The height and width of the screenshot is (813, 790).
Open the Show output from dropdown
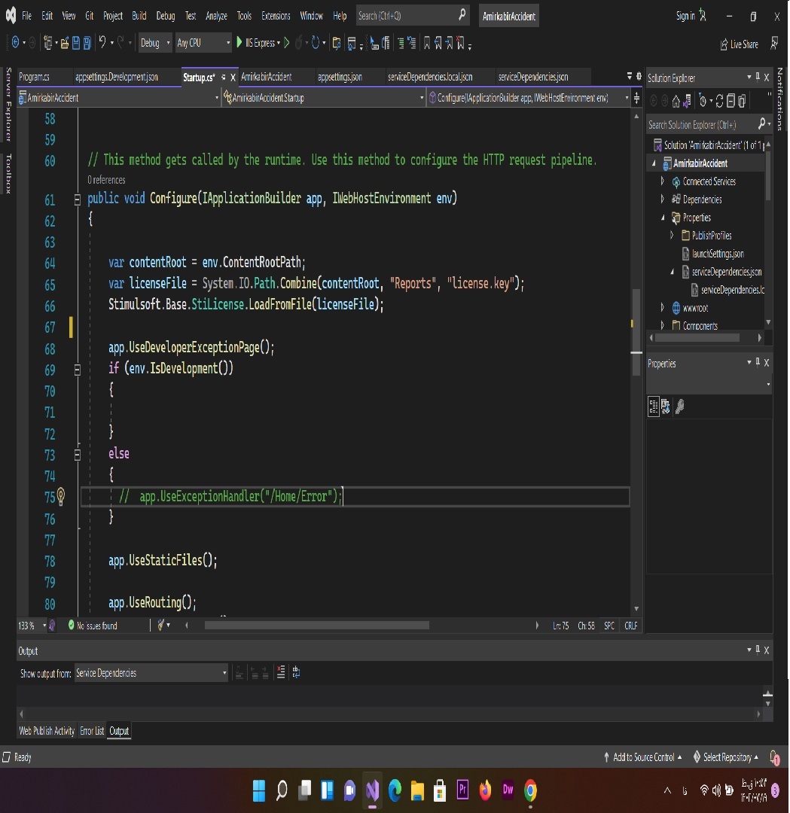click(151, 673)
